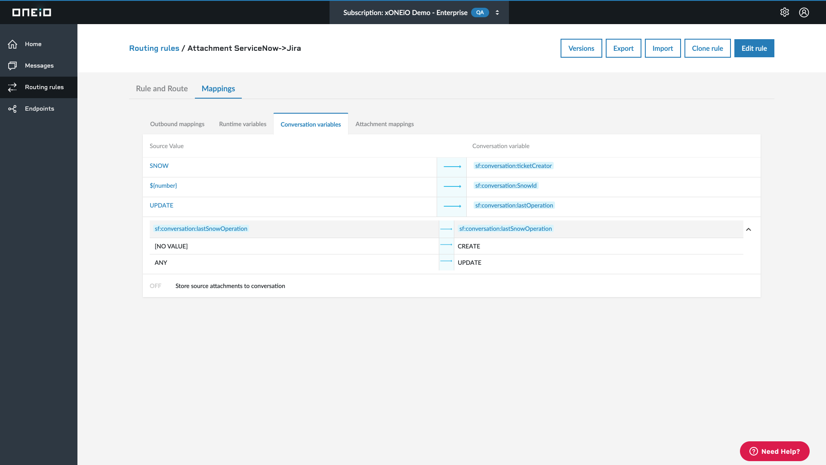Click the QA environment badge
This screenshot has height=465, width=826.
pyautogui.click(x=480, y=12)
